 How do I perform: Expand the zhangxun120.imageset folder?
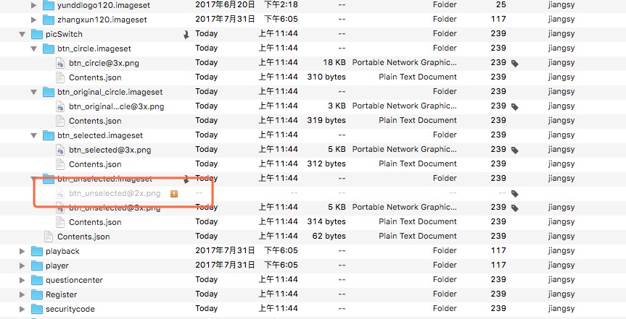34,20
